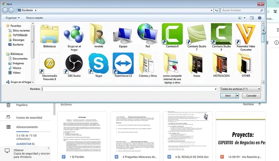Viewport: 279px width, 161px height.
Task: Click the change view icon
Action: pyautogui.click(x=240, y=18)
